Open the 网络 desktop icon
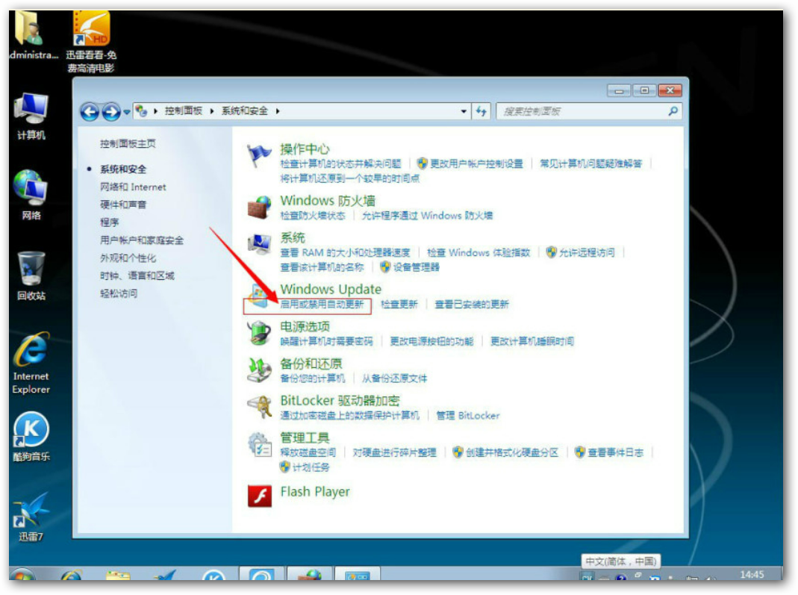This screenshot has width=798, height=595. coord(31,195)
